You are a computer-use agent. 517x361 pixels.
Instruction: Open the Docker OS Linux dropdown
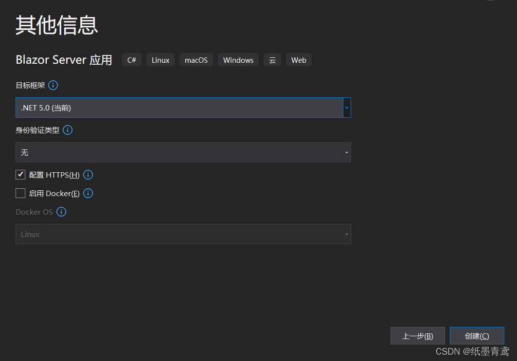pos(183,234)
